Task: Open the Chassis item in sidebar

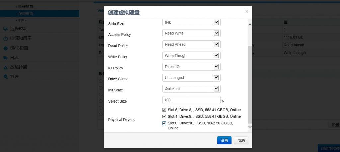Action: [x=22, y=21]
